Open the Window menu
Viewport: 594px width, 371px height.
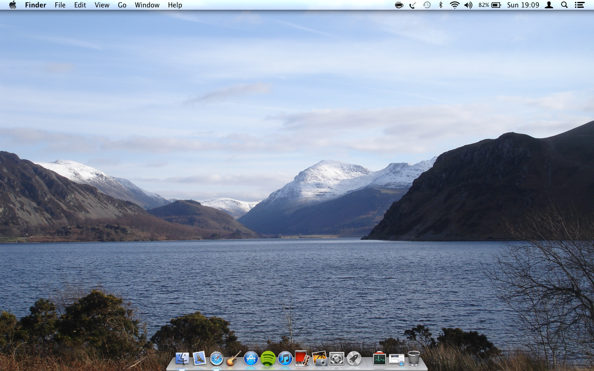(147, 5)
